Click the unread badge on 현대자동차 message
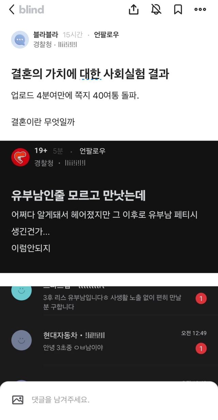218x420 pixels. click(201, 349)
